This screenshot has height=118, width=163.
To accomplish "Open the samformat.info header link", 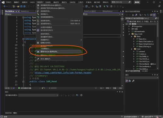I will pos(63,73).
